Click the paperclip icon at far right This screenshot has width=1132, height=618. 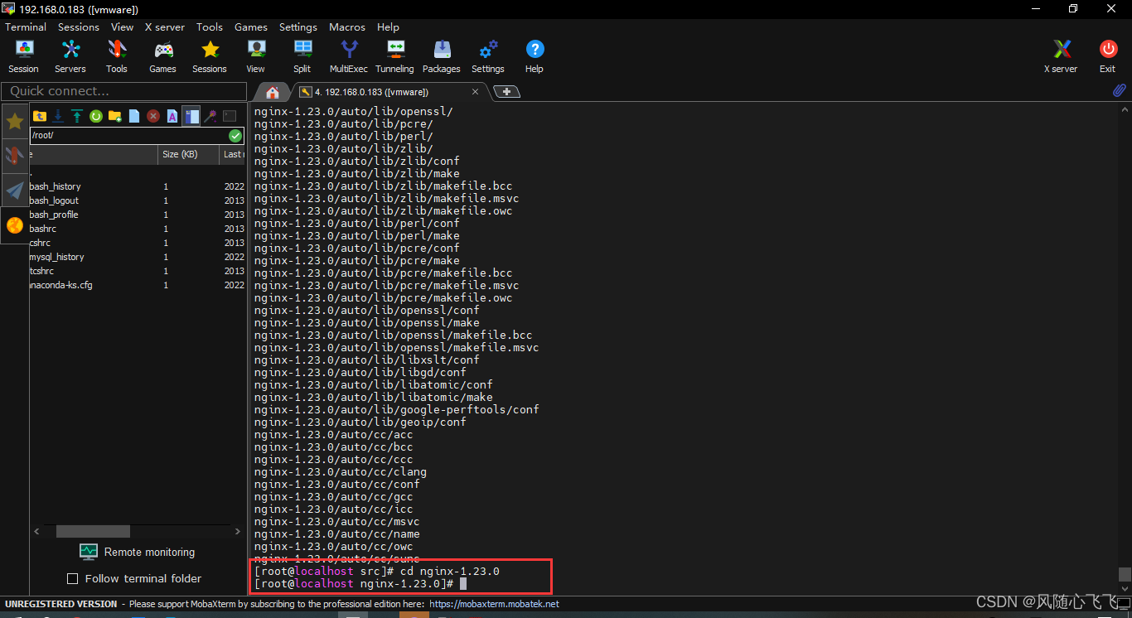click(1119, 90)
